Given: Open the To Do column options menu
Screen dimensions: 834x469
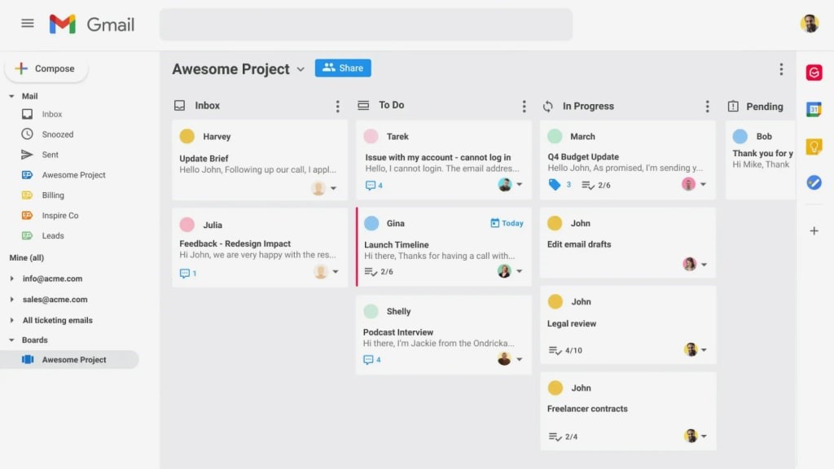Looking at the screenshot, I should [x=524, y=107].
